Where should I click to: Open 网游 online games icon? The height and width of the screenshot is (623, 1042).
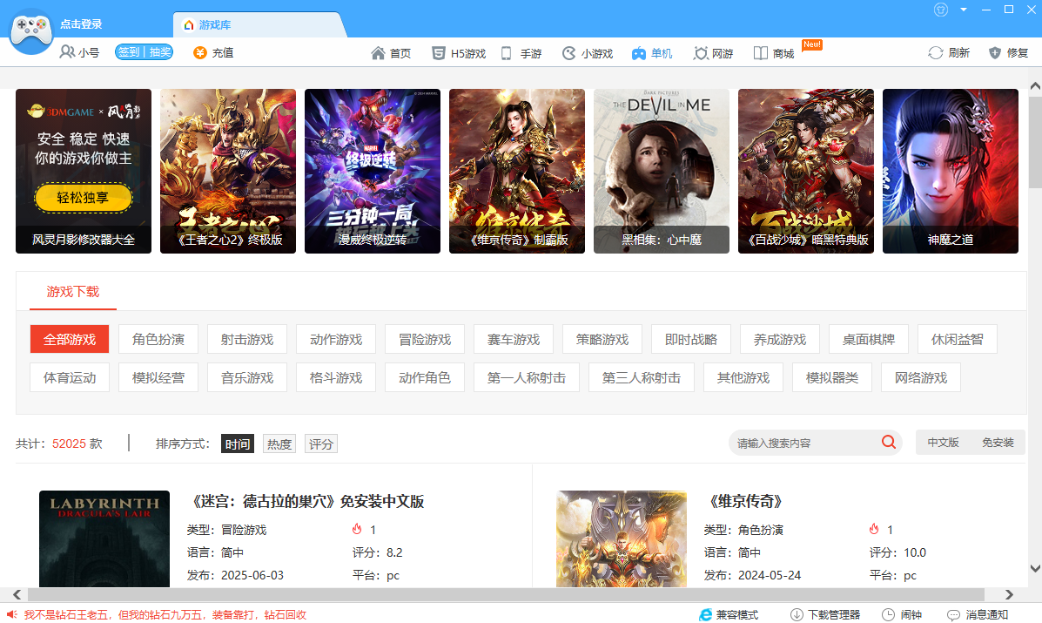[701, 53]
